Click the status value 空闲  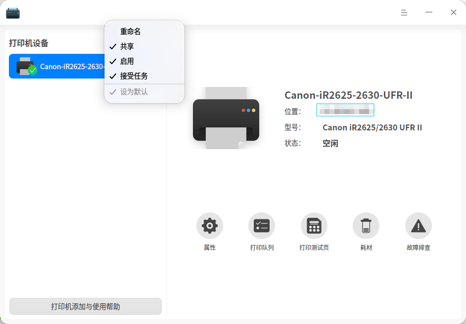(330, 144)
